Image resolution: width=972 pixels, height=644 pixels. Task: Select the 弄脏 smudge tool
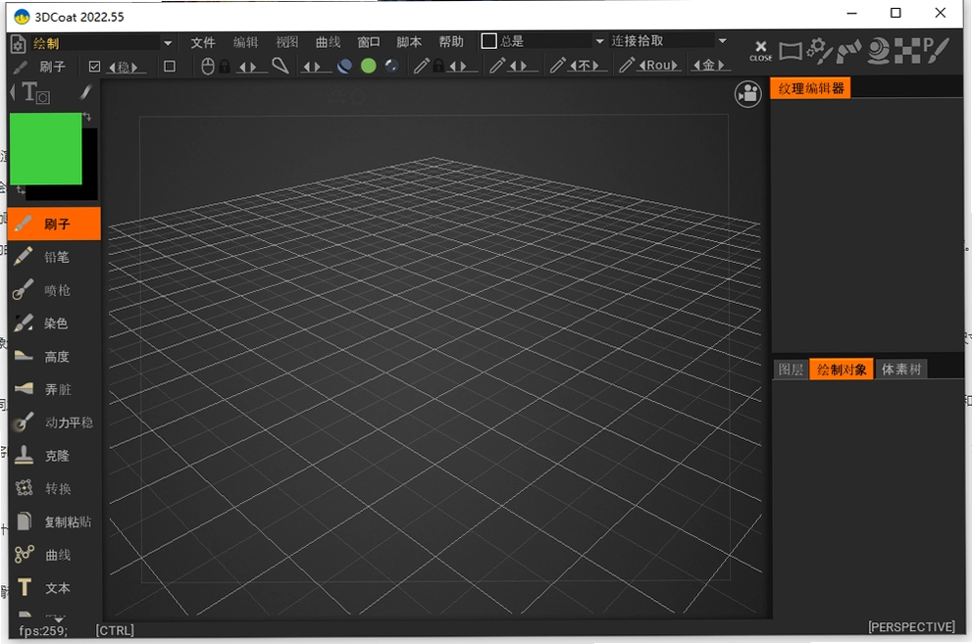point(54,389)
